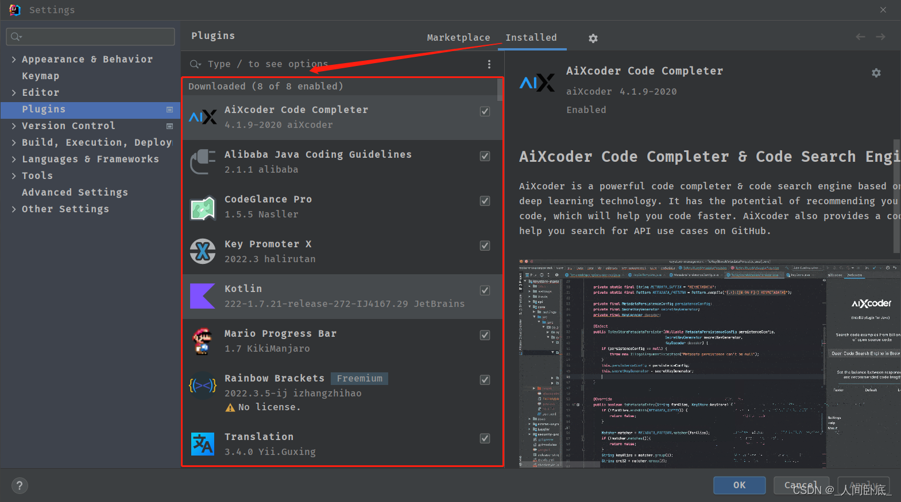901x502 pixels.
Task: Disable the AiXcoder Code Completer checkbox
Action: click(x=485, y=111)
